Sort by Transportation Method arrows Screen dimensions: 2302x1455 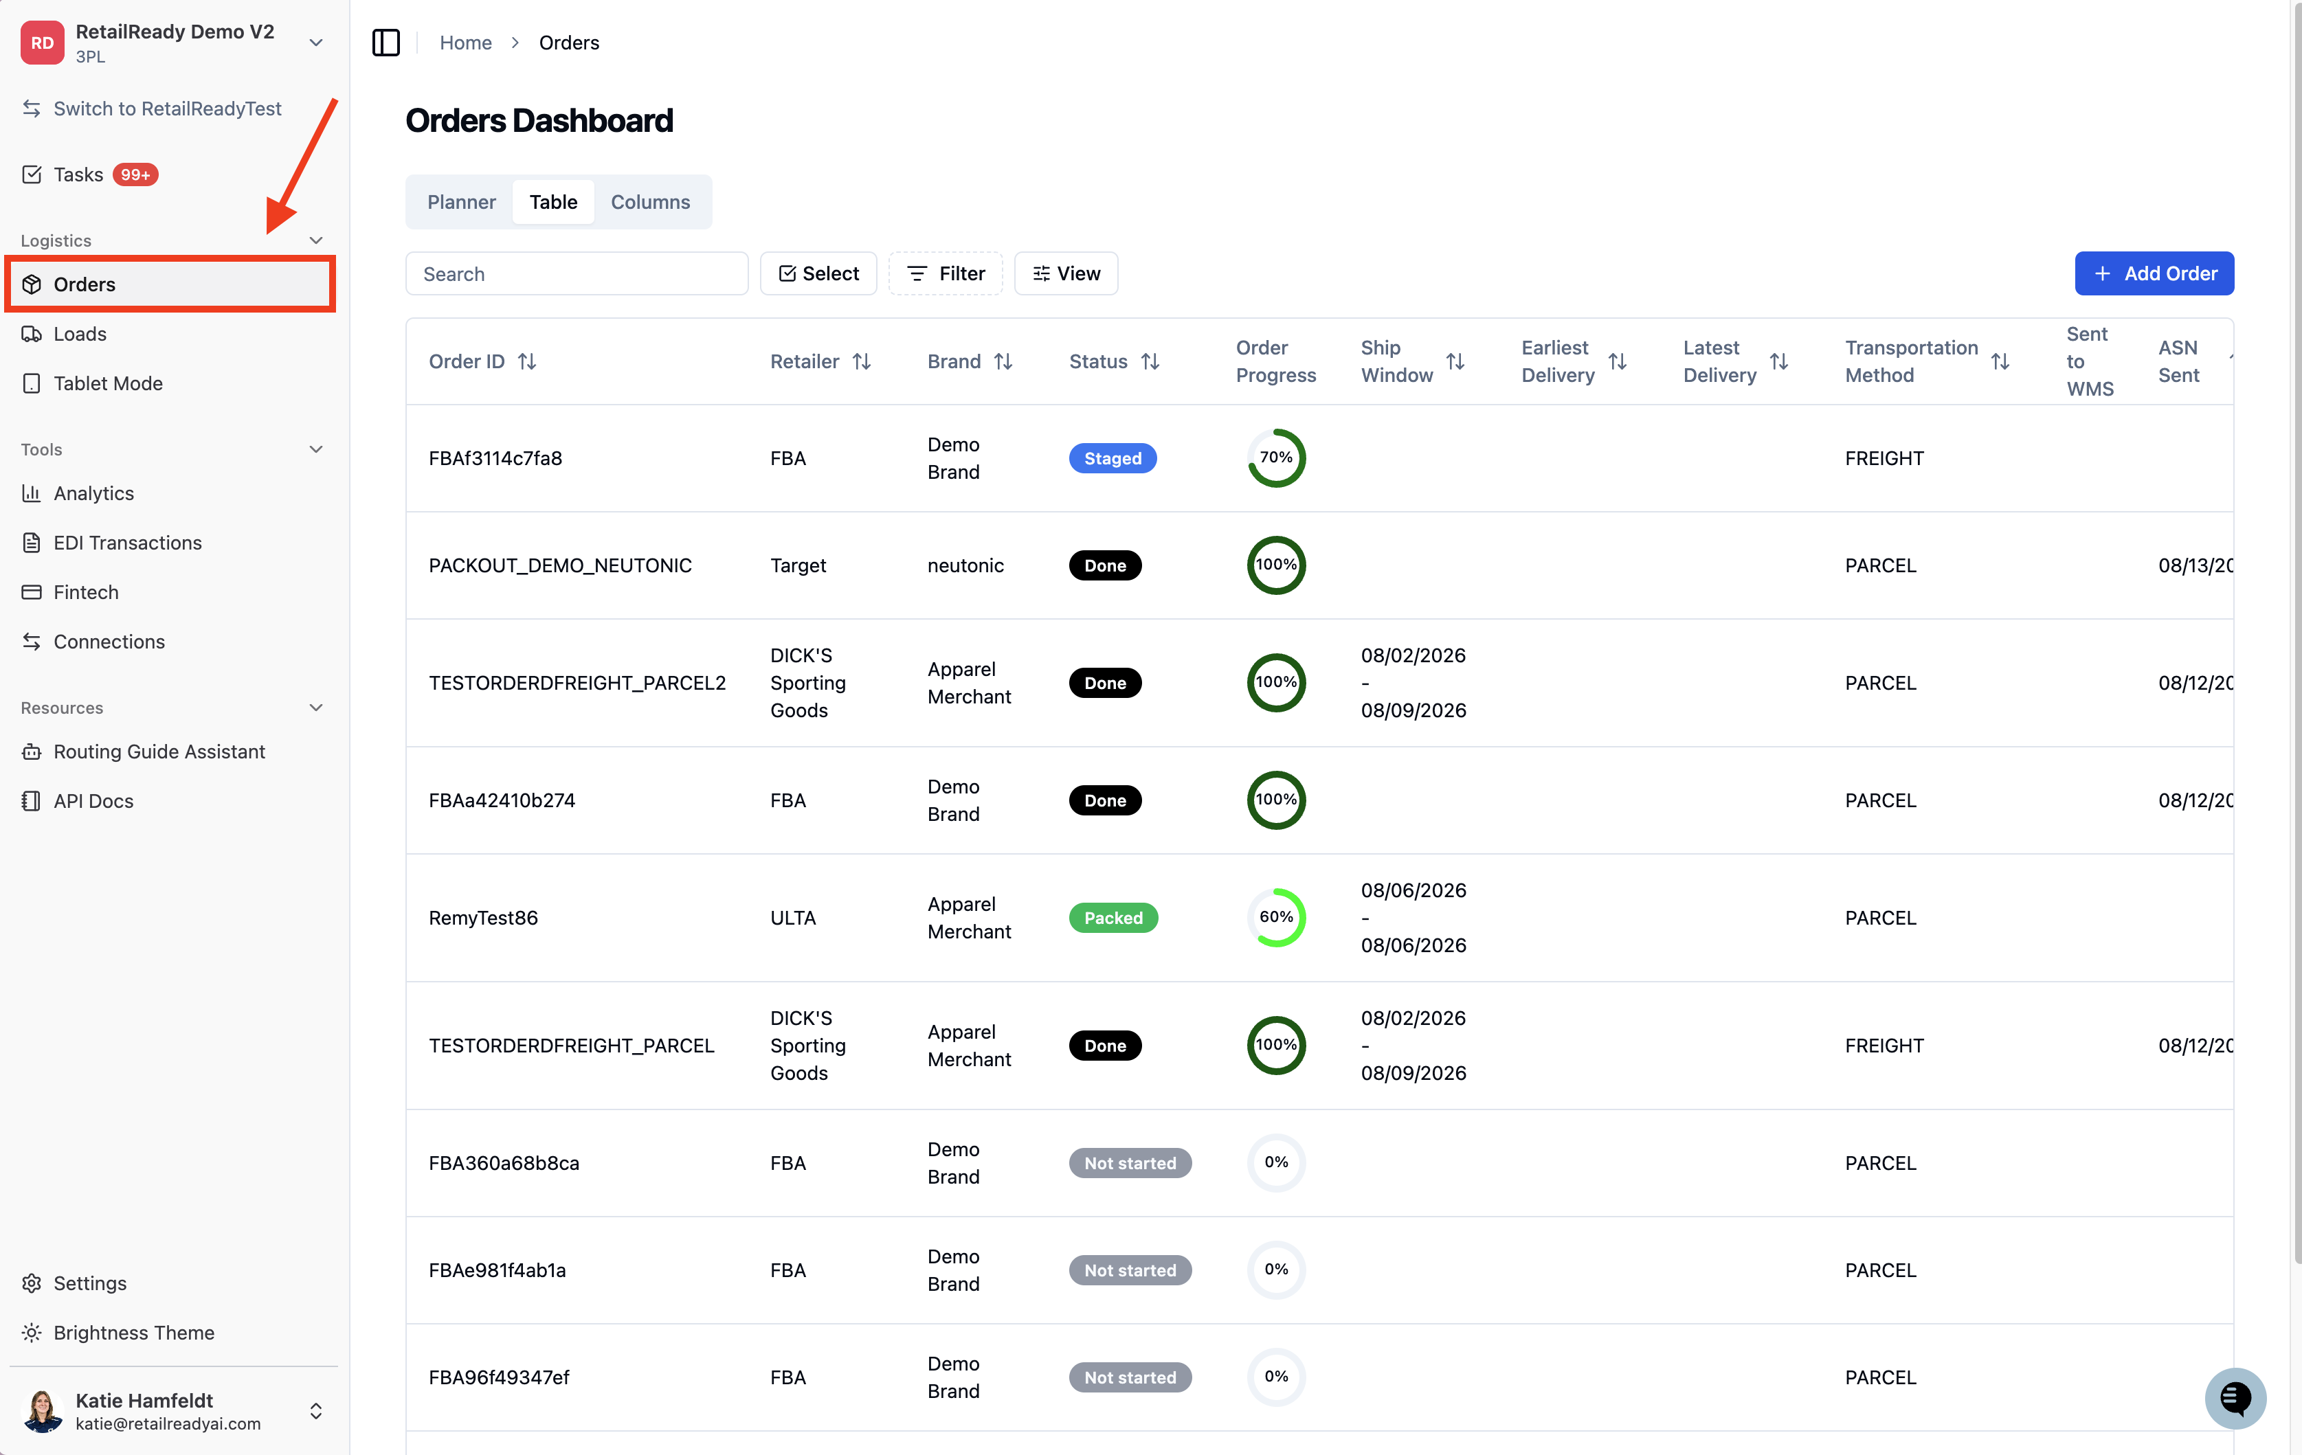2000,361
